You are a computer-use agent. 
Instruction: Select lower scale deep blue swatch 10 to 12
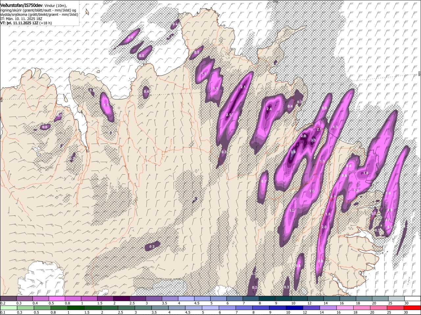pos(295,308)
